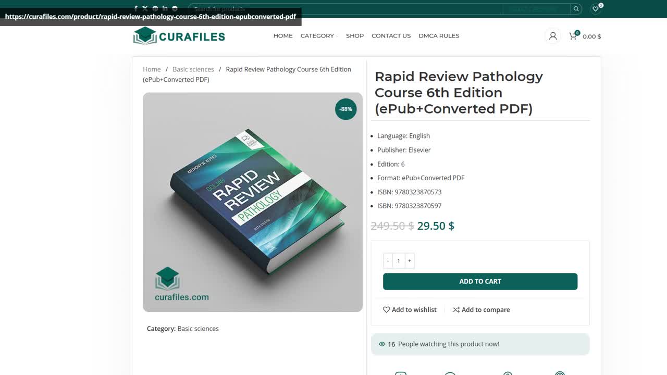Click the ADD TO CART button
The width and height of the screenshot is (667, 375).
pos(479,281)
